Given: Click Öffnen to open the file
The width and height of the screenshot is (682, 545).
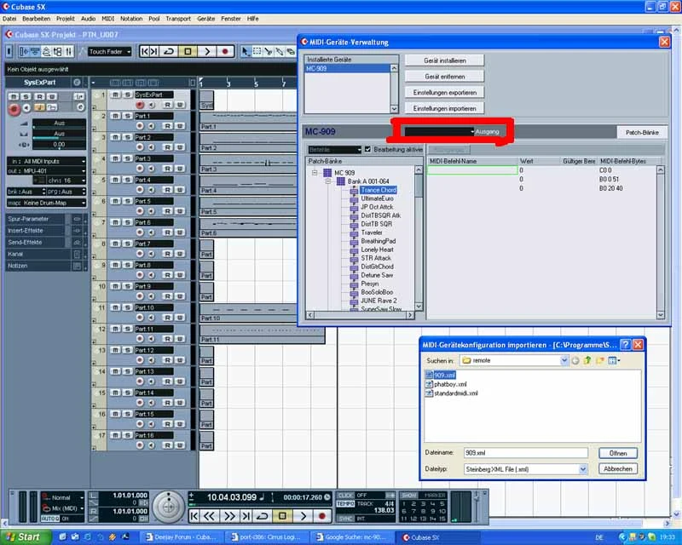Looking at the screenshot, I should (x=617, y=453).
